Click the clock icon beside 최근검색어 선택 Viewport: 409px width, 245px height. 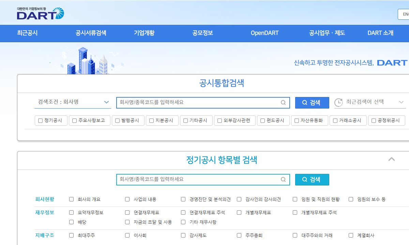coord(338,102)
